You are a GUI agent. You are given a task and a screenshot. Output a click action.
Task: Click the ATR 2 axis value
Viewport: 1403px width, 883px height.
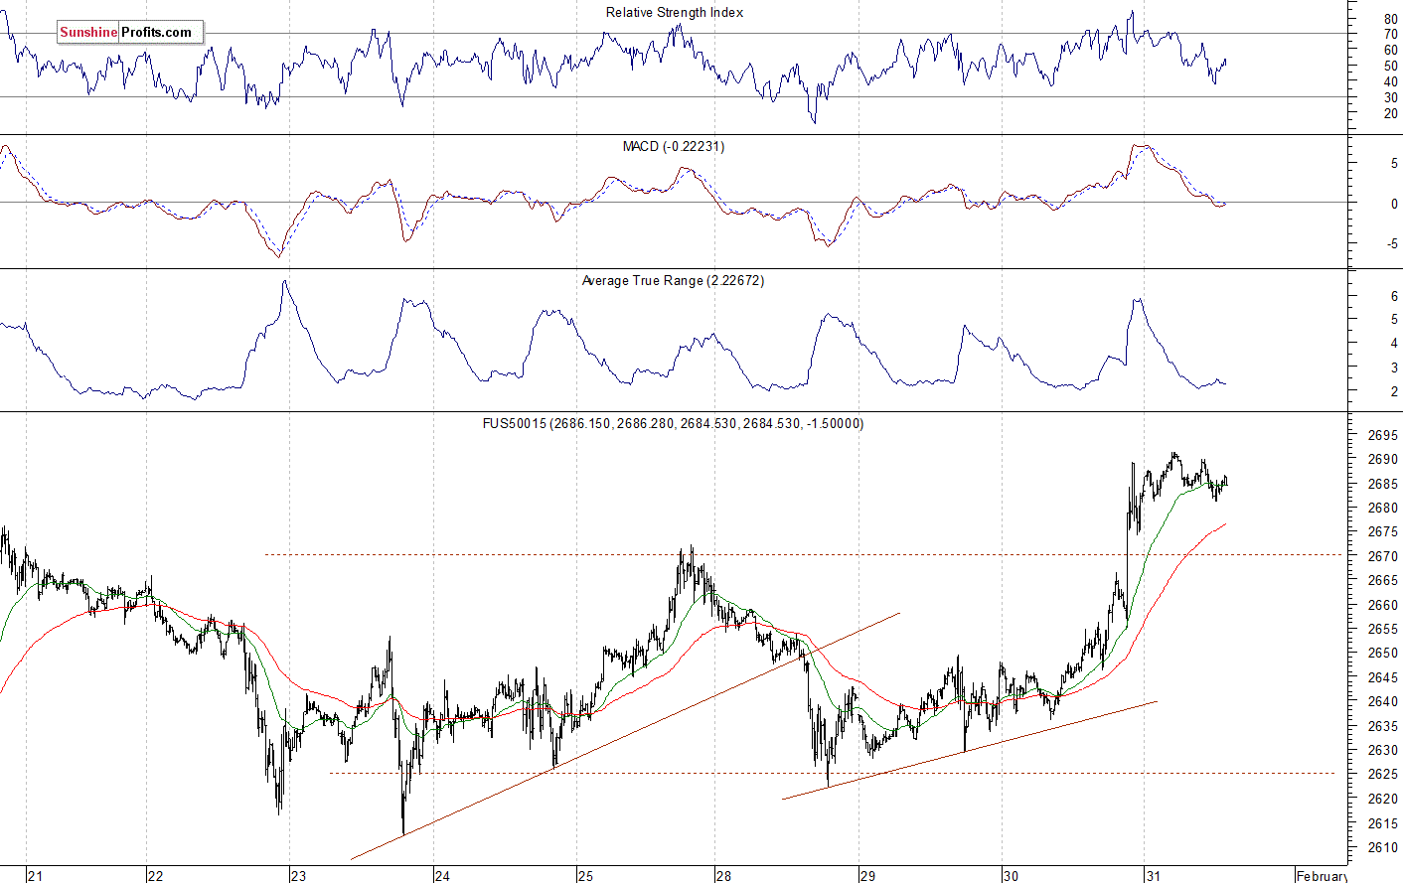tap(1394, 391)
